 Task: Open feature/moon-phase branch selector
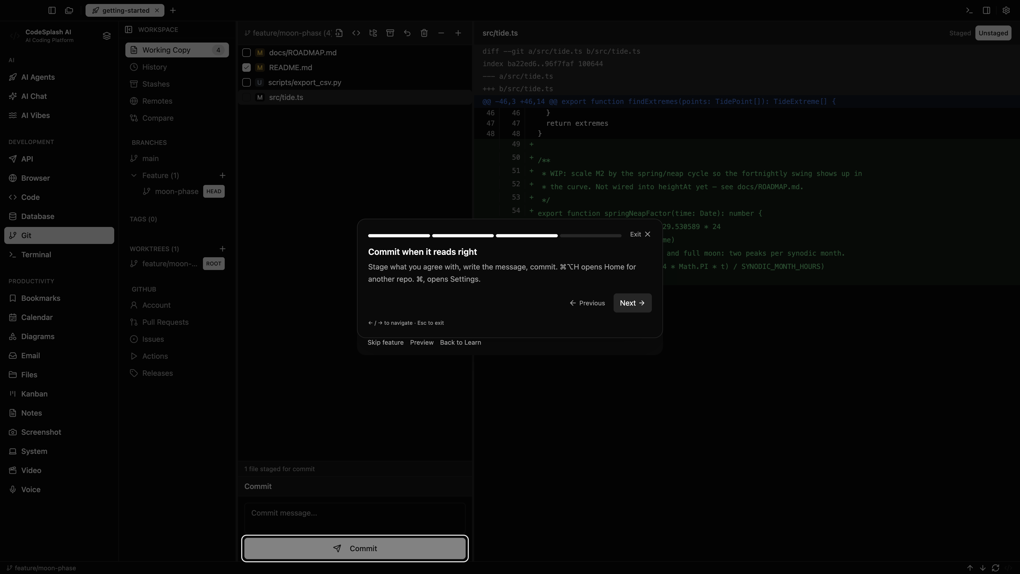click(x=288, y=33)
